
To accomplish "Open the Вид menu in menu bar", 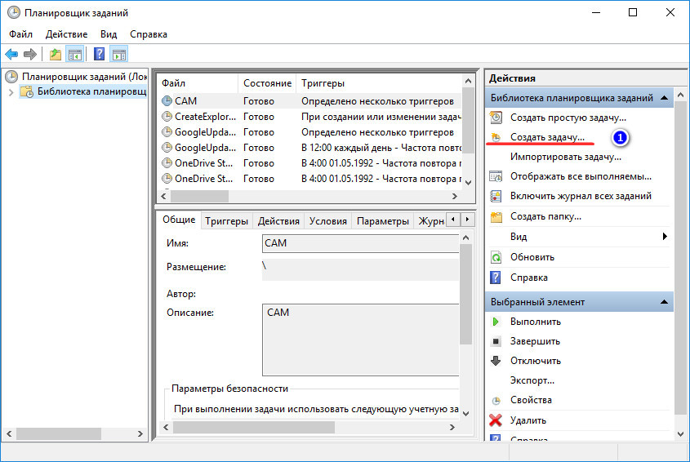I will (109, 34).
